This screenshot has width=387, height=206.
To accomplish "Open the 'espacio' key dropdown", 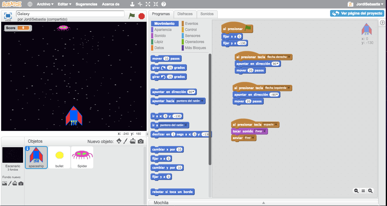I will click(270, 124).
